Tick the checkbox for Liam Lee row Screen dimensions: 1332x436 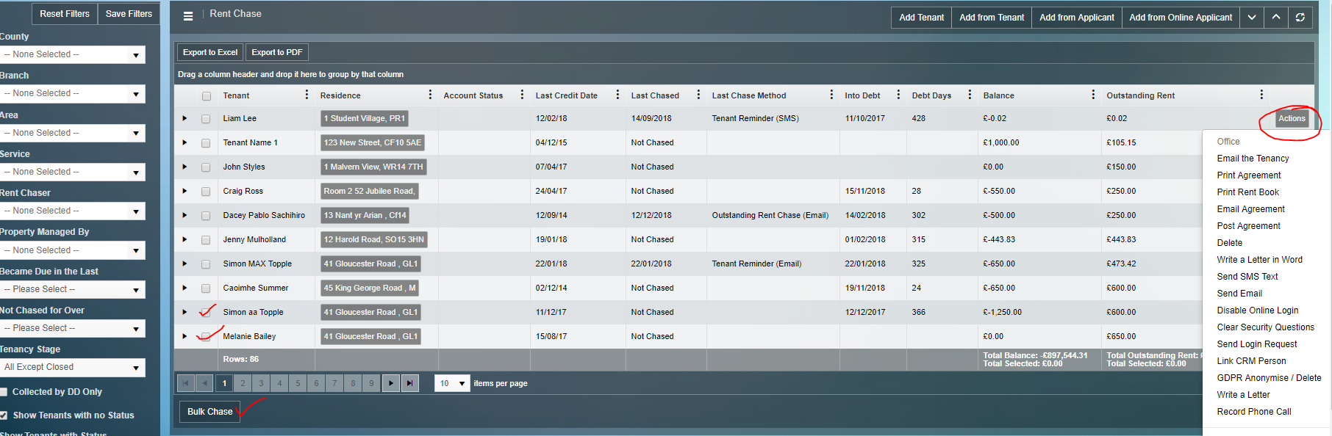coord(206,119)
